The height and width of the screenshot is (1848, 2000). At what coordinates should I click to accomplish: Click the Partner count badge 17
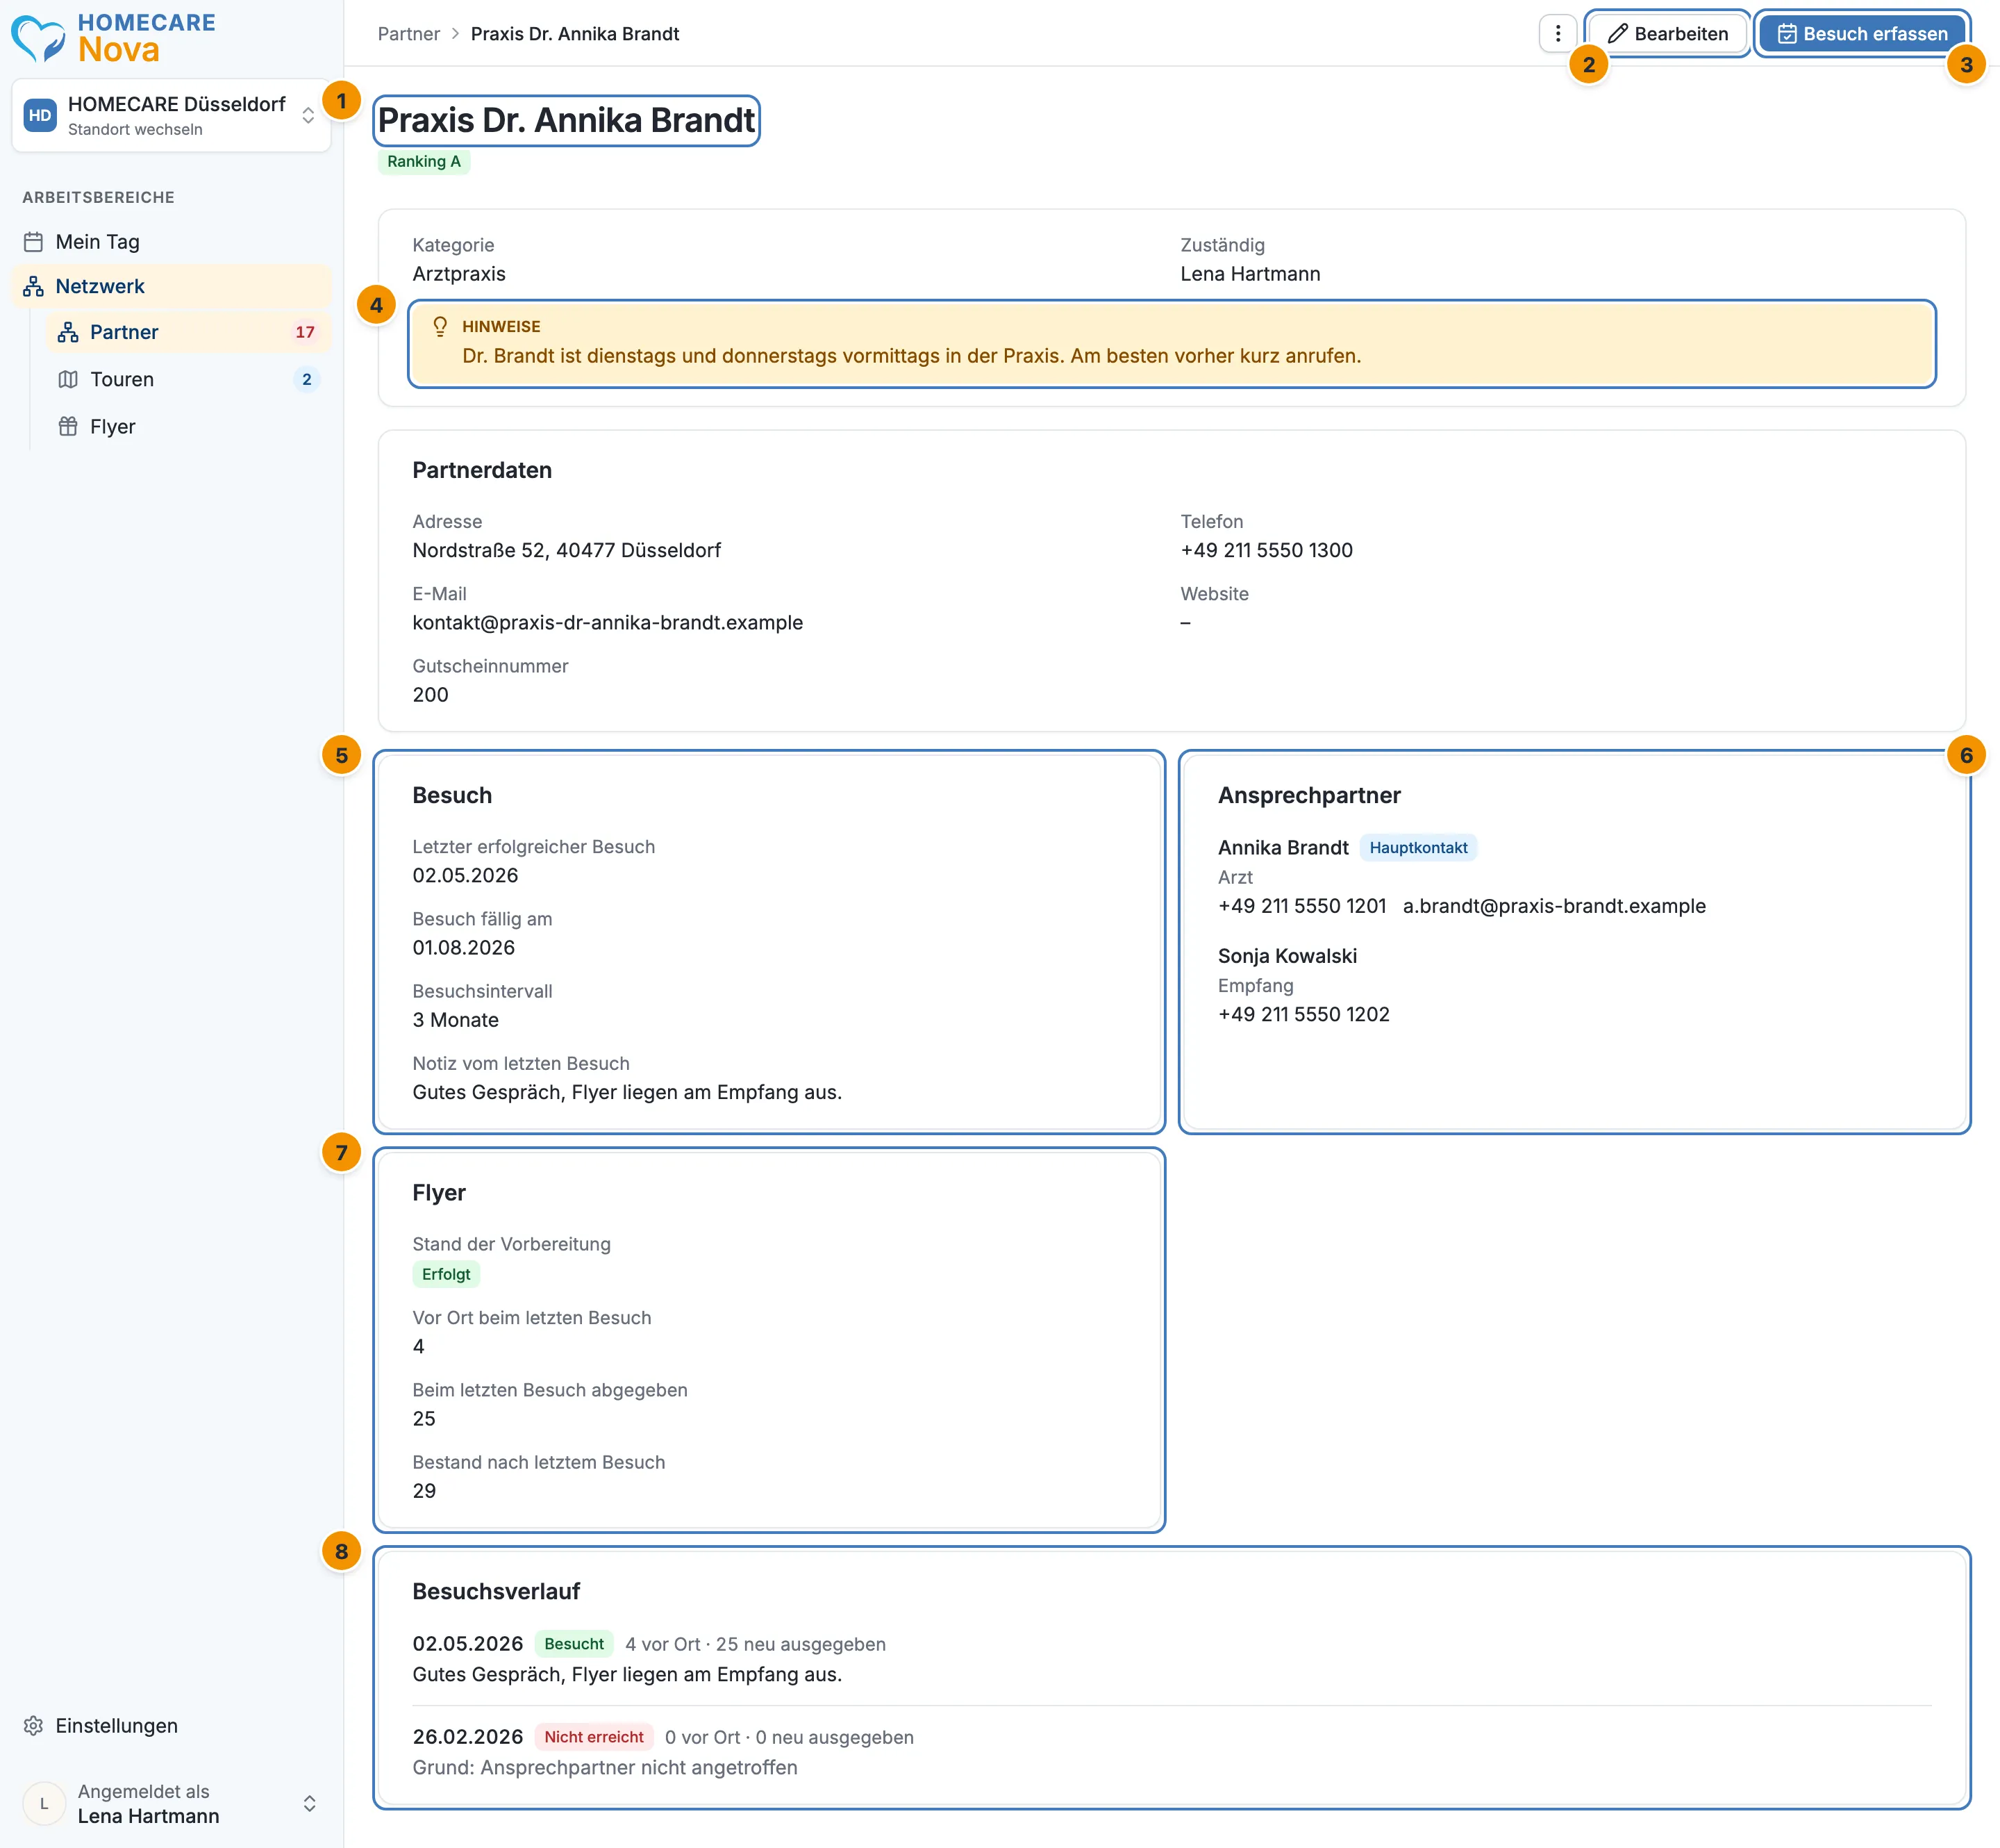pyautogui.click(x=305, y=332)
